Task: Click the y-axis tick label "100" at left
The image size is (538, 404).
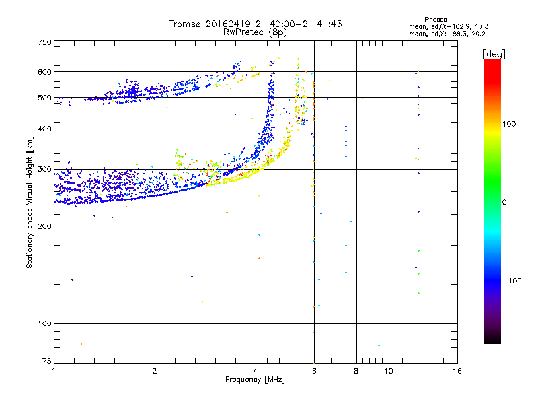Action: tap(44, 323)
